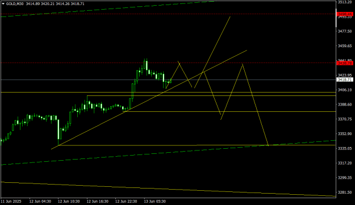Click the 11 Jun 2025 date label
Viewport: 355px width, 205px height.
tap(11, 202)
